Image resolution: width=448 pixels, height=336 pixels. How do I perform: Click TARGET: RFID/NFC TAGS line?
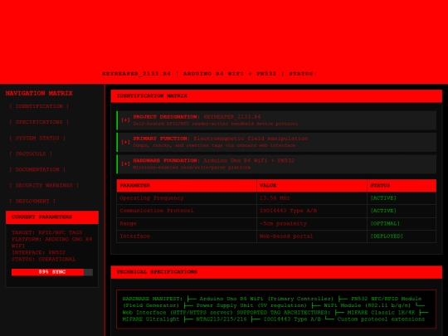tap(46, 232)
